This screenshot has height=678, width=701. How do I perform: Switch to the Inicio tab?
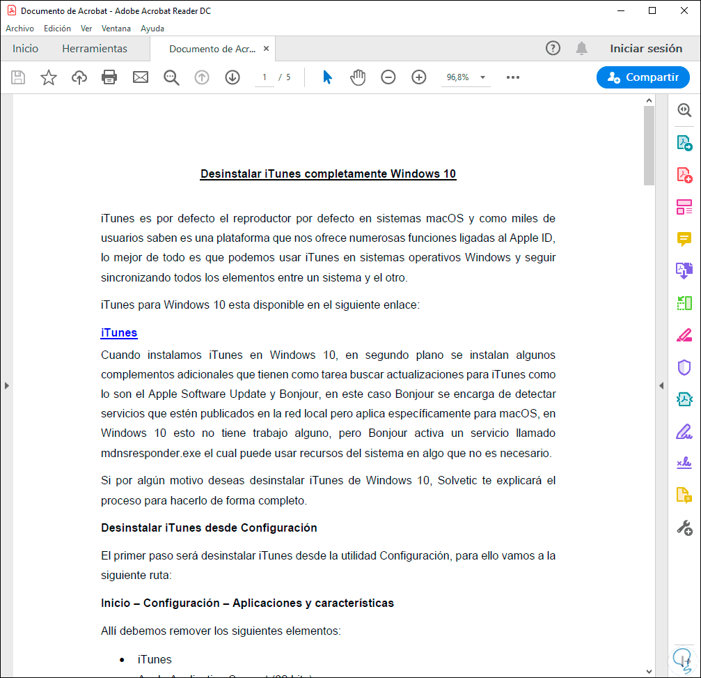pyautogui.click(x=25, y=48)
